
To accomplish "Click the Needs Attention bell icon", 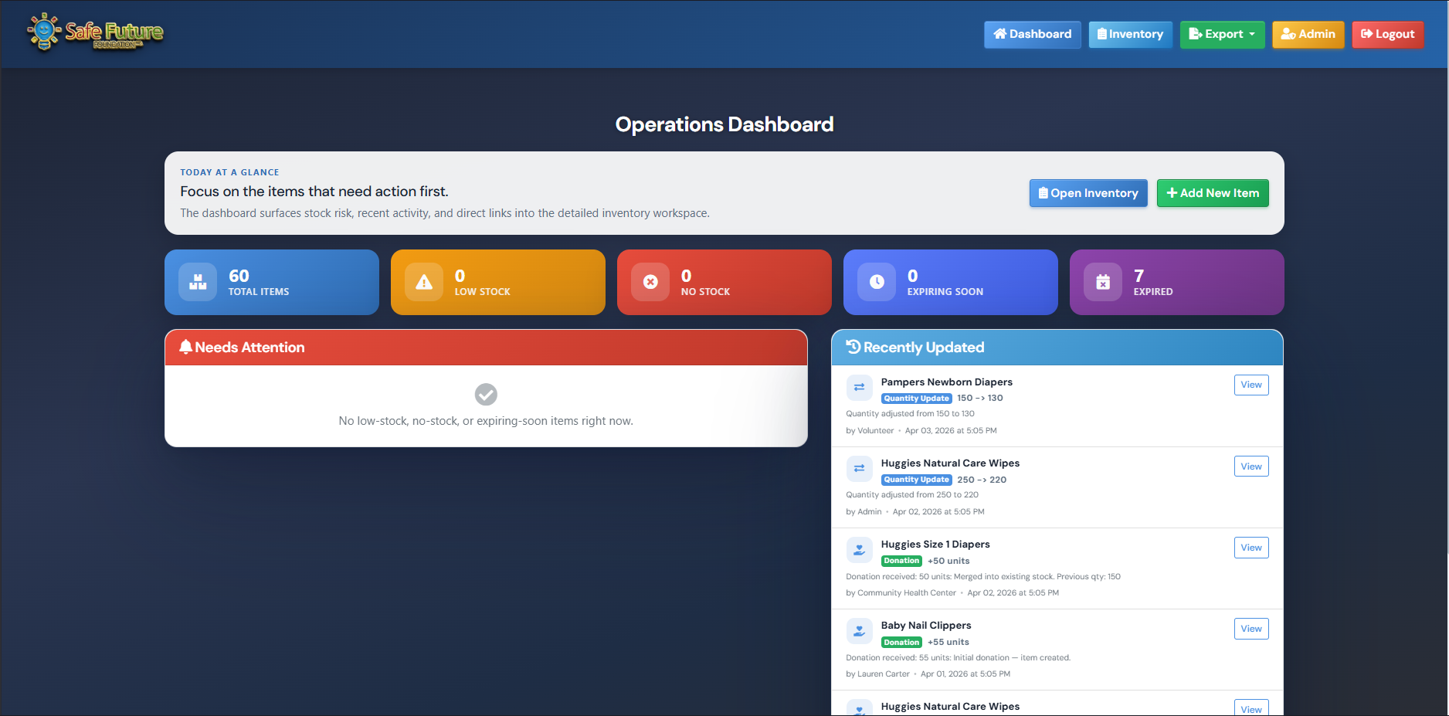I will [x=185, y=347].
